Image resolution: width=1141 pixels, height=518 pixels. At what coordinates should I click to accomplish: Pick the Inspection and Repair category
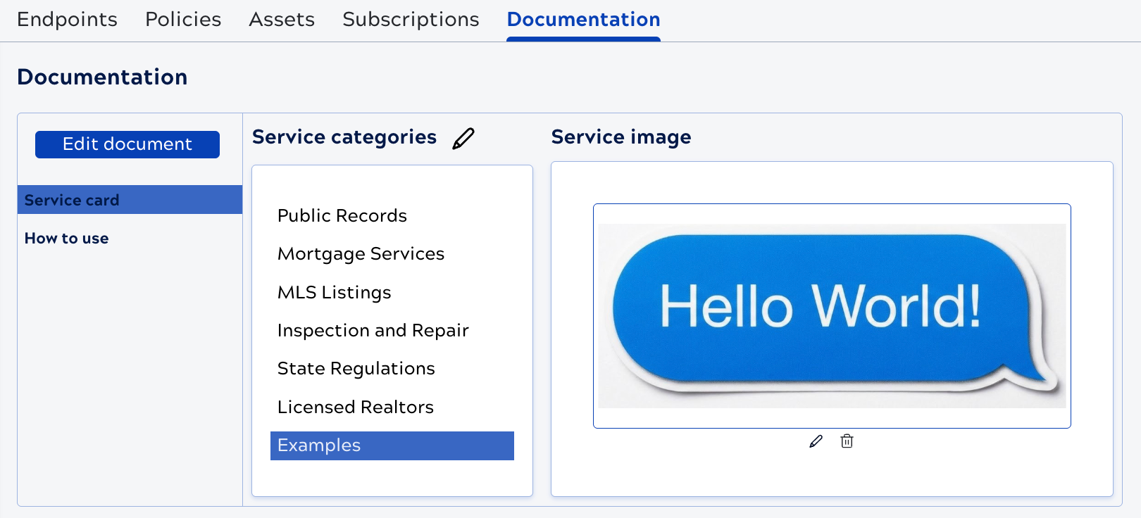(x=373, y=330)
